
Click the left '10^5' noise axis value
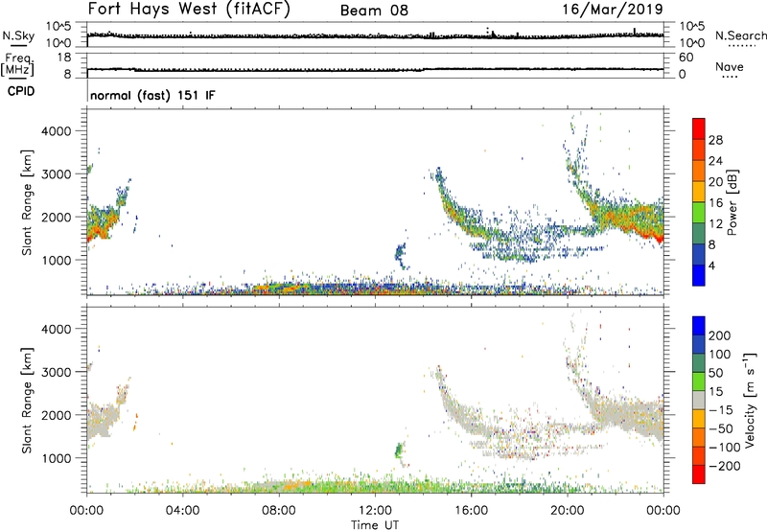58,27
